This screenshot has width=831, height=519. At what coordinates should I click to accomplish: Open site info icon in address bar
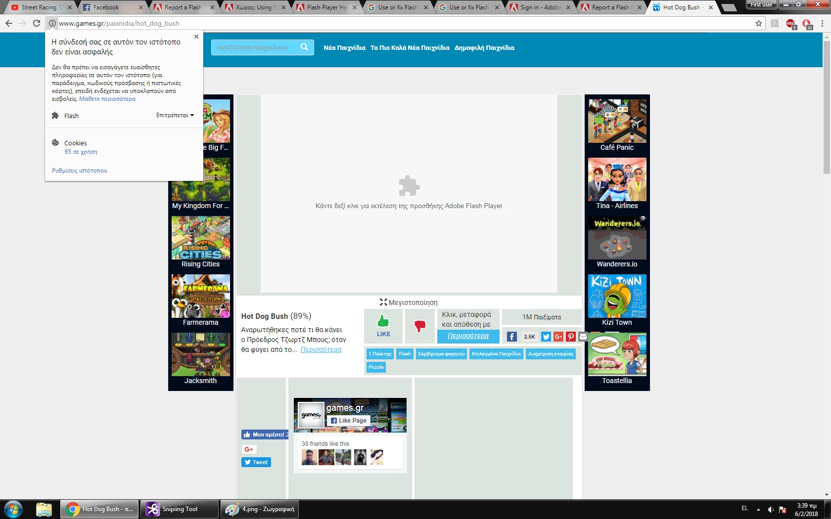pos(52,23)
